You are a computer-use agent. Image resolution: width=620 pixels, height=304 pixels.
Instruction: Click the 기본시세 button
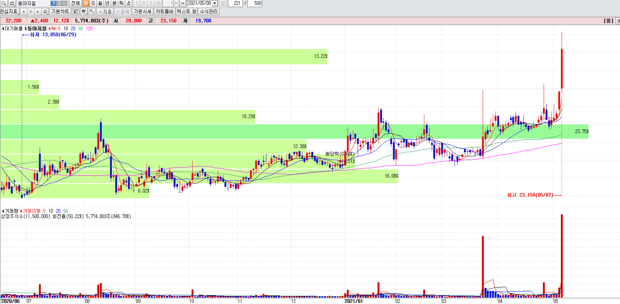pyautogui.click(x=143, y=12)
